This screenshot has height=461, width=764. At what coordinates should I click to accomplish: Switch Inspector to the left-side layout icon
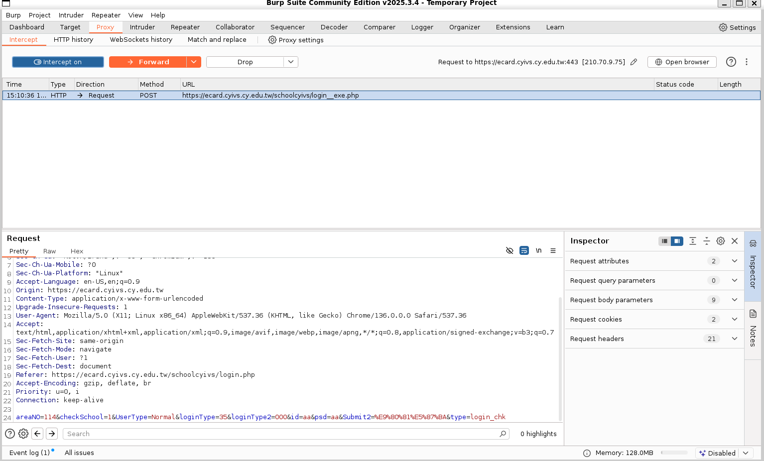coord(664,241)
